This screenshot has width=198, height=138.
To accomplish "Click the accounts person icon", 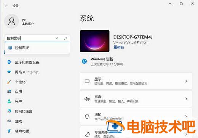I will click(9, 101).
